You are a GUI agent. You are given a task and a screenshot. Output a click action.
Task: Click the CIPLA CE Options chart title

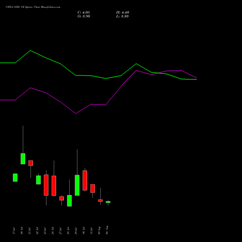coord(33,7)
